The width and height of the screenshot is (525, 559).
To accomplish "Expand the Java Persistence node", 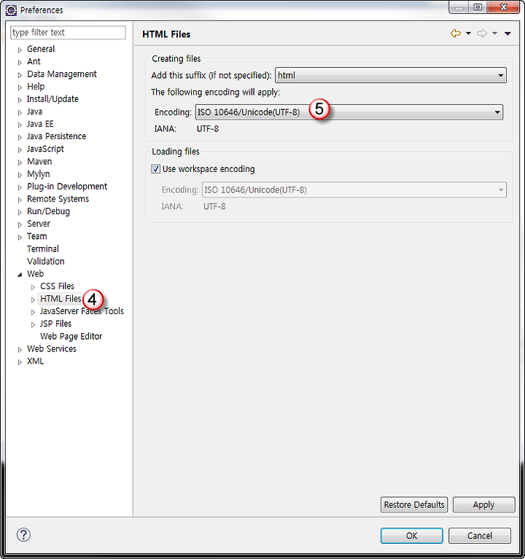I will coord(20,137).
